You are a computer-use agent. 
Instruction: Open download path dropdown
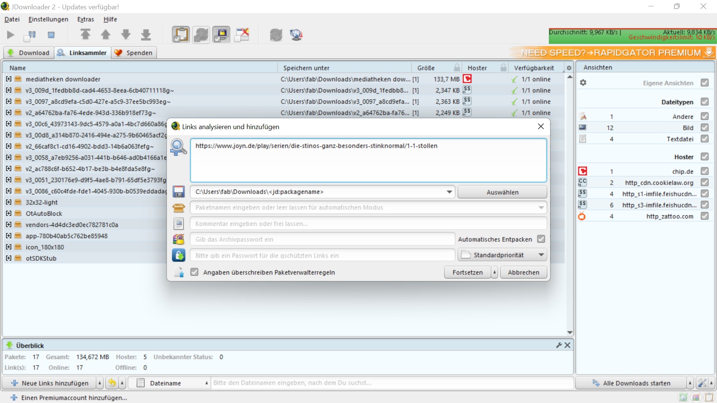449,192
